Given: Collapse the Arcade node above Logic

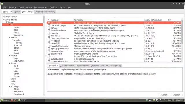Looking at the screenshot, I should point(10,56).
